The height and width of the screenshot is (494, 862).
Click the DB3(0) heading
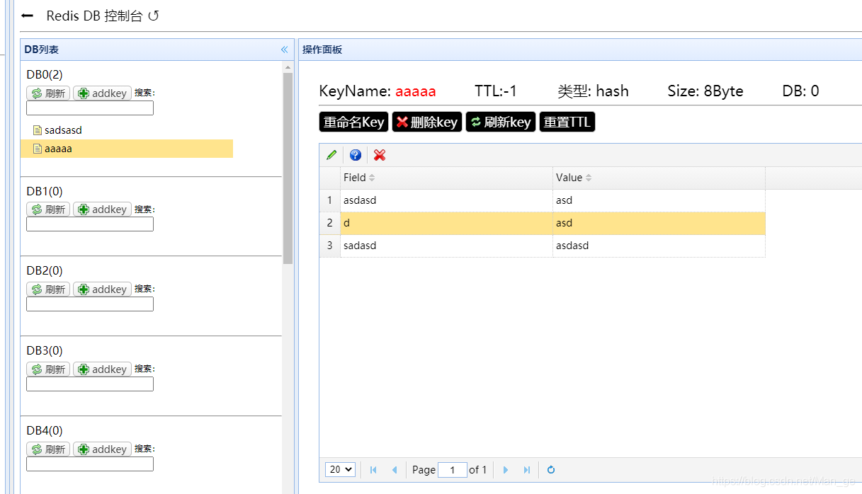pos(45,350)
